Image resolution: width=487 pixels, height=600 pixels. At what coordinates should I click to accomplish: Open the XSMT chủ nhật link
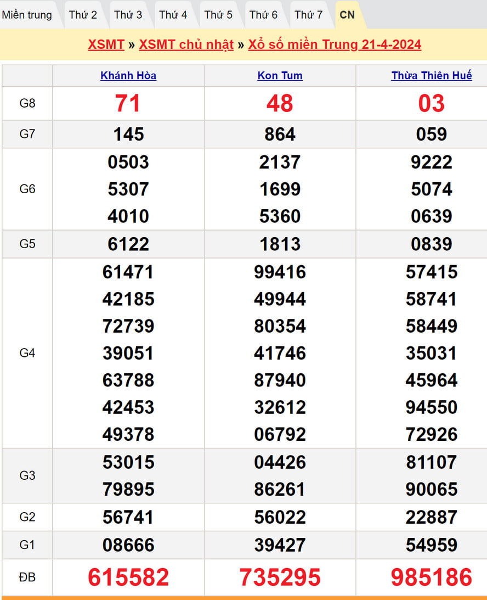tap(186, 44)
